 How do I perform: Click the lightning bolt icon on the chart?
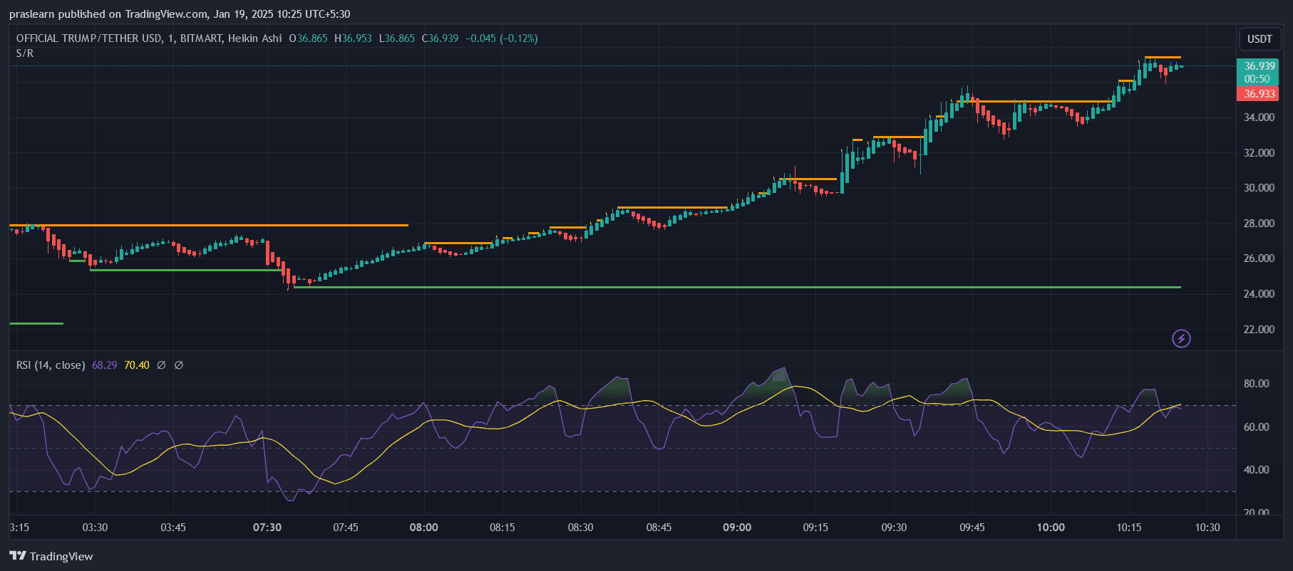coord(1181,338)
